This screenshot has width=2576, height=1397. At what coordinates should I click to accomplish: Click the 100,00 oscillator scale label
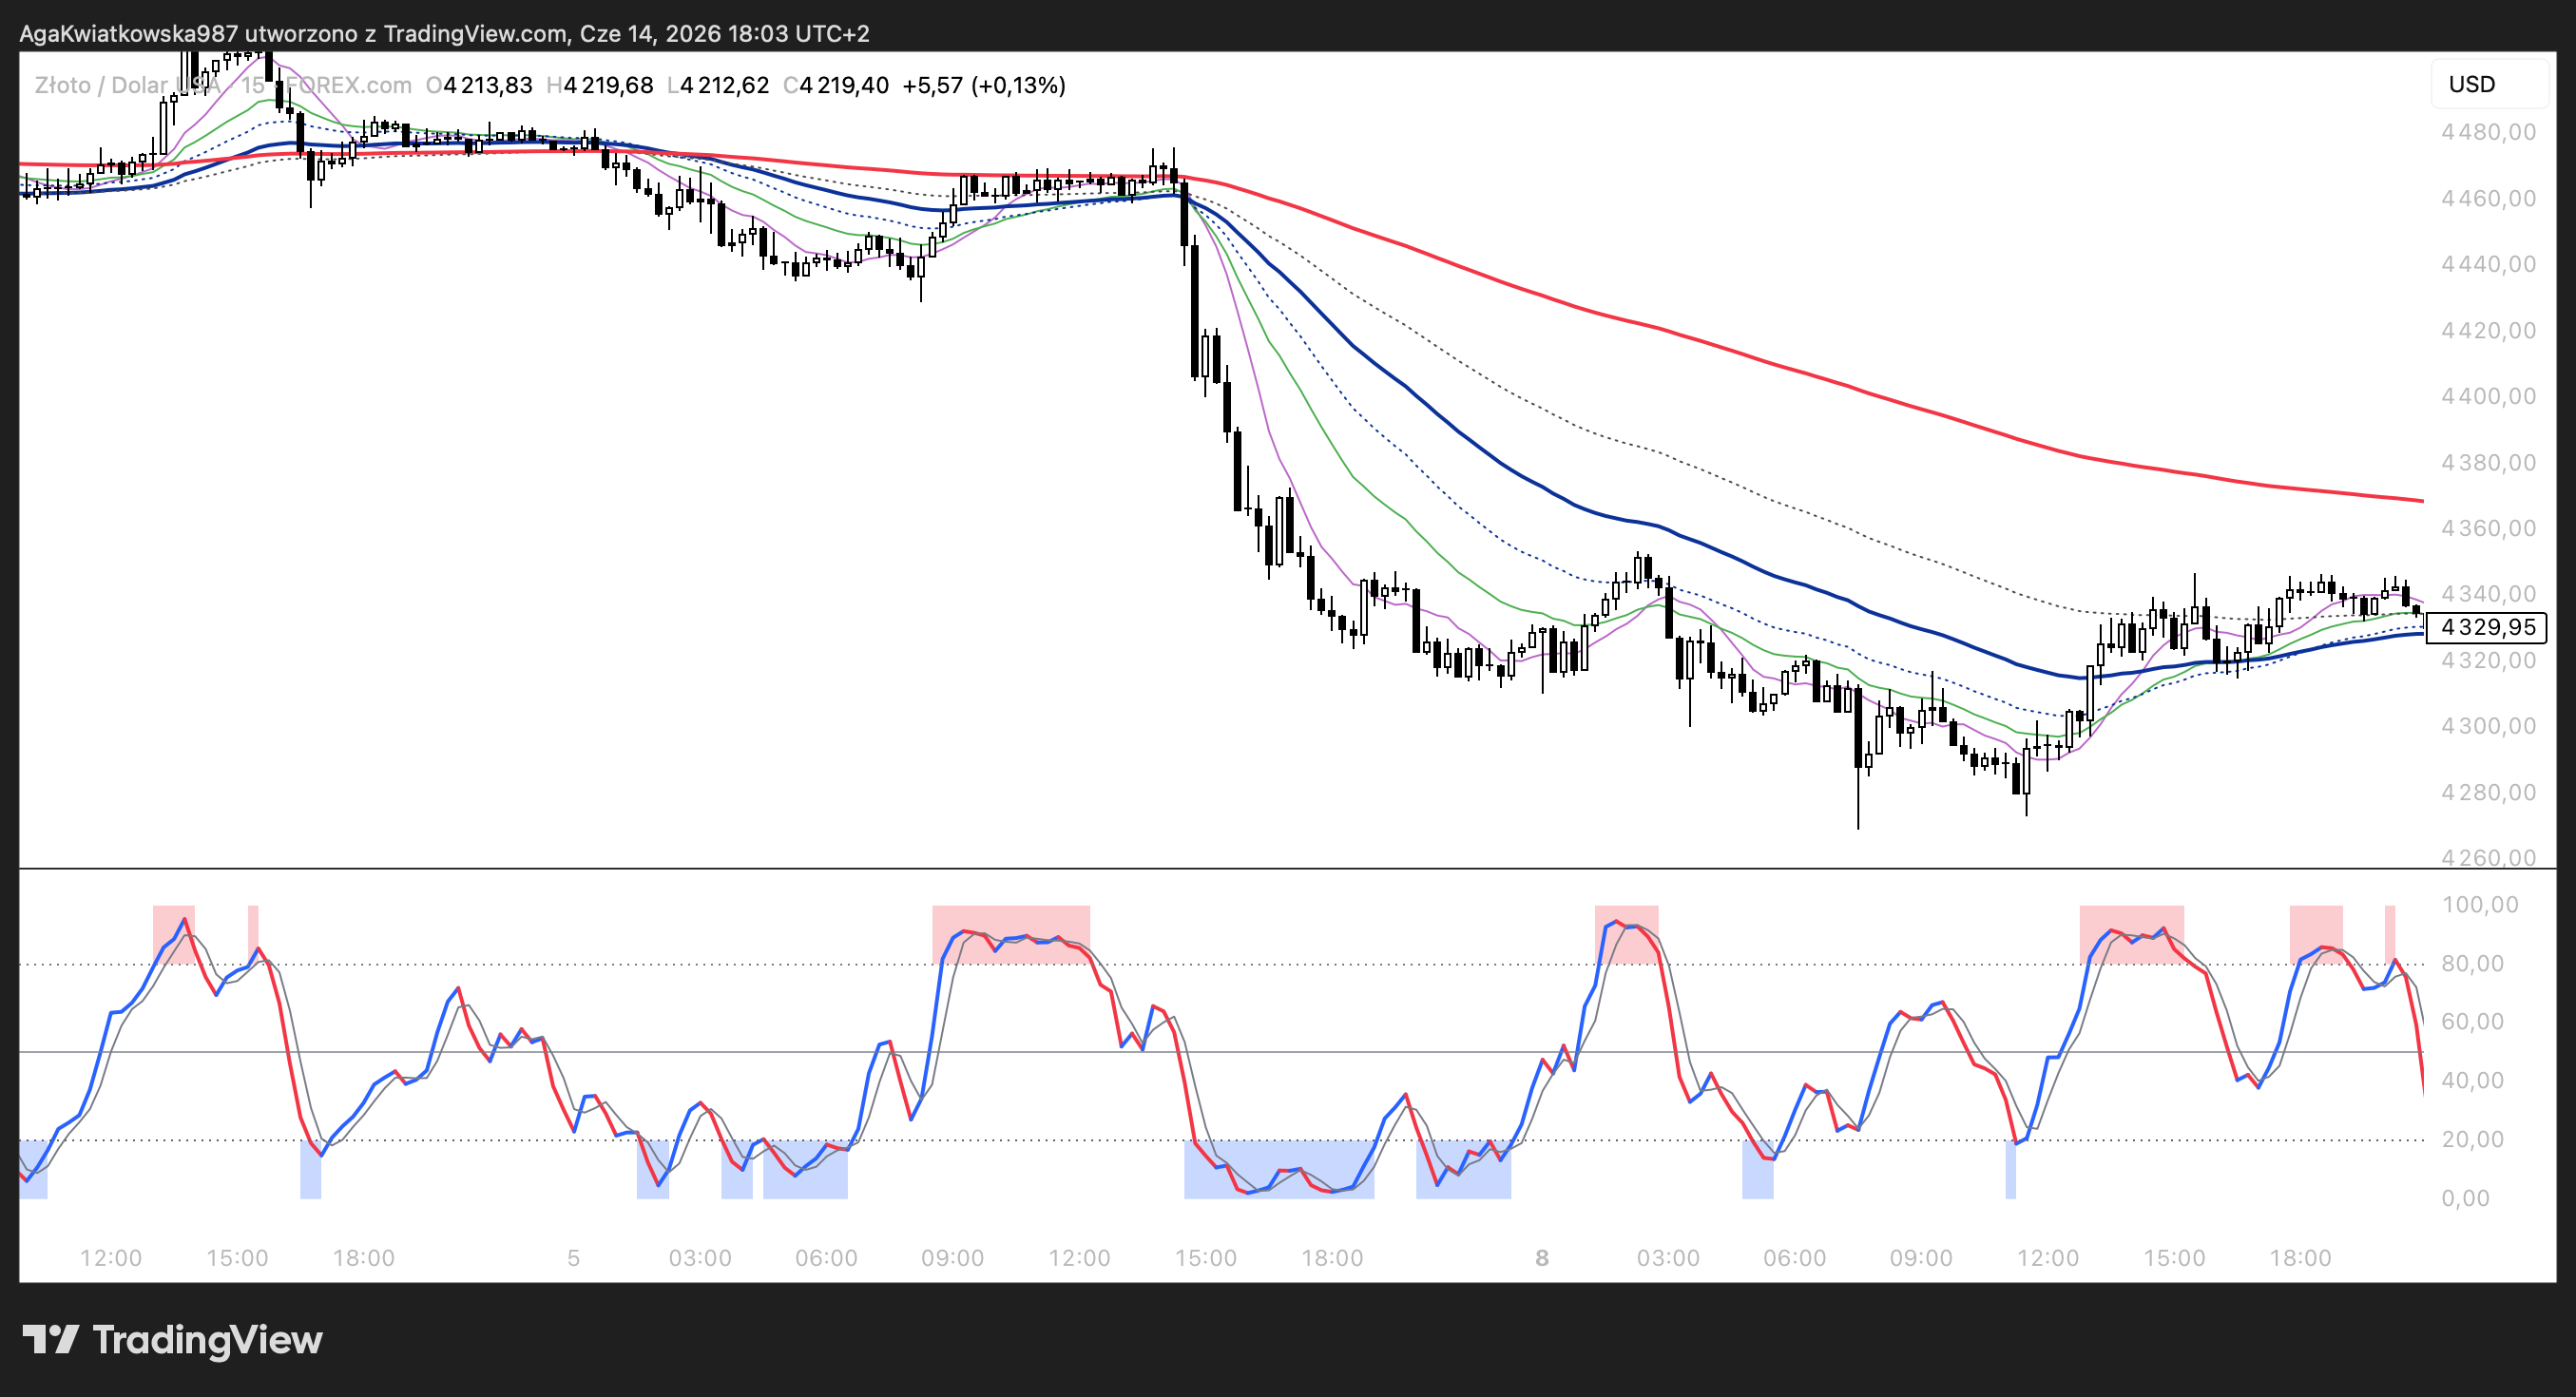pos(2480,905)
